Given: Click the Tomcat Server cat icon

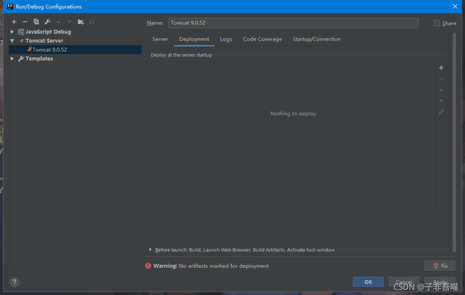Looking at the screenshot, I should pyautogui.click(x=21, y=40).
